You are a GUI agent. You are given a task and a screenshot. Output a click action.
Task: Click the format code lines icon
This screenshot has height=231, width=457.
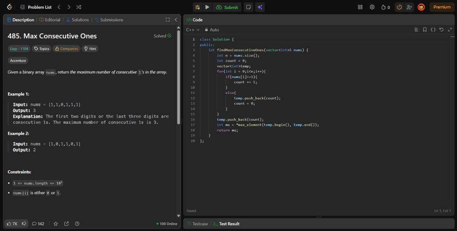(x=416, y=30)
